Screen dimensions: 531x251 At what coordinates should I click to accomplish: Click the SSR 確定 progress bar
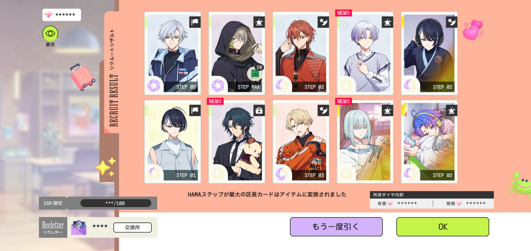[x=116, y=203]
